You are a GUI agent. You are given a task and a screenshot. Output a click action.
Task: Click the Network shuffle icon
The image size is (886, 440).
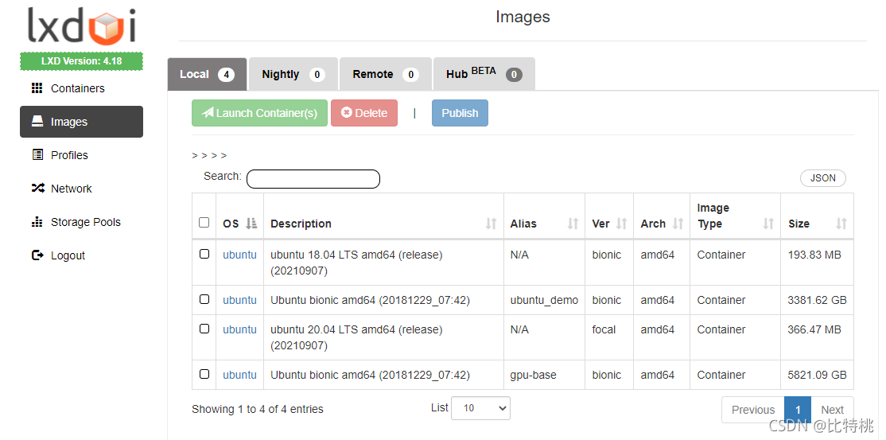click(37, 189)
